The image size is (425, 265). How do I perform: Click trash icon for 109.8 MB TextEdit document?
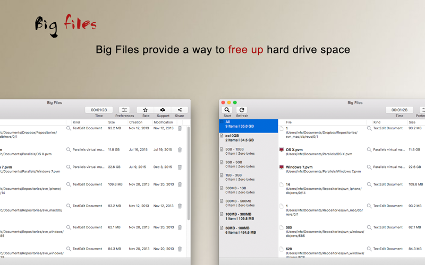pos(180,184)
